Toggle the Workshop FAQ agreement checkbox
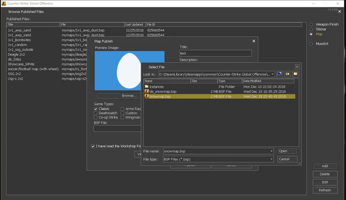Image resolution: width=346 pixels, height=200 pixels. coord(93,146)
